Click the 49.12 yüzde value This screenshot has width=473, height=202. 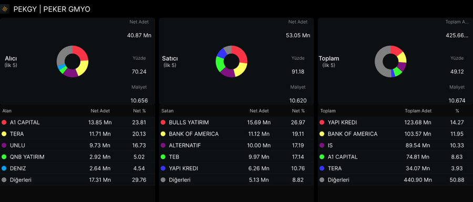point(457,72)
